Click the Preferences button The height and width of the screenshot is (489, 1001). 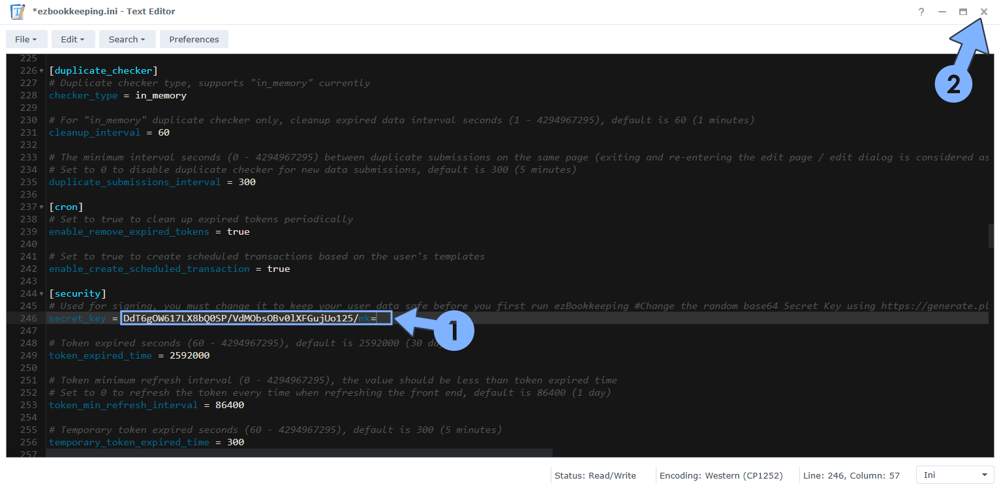click(x=194, y=39)
